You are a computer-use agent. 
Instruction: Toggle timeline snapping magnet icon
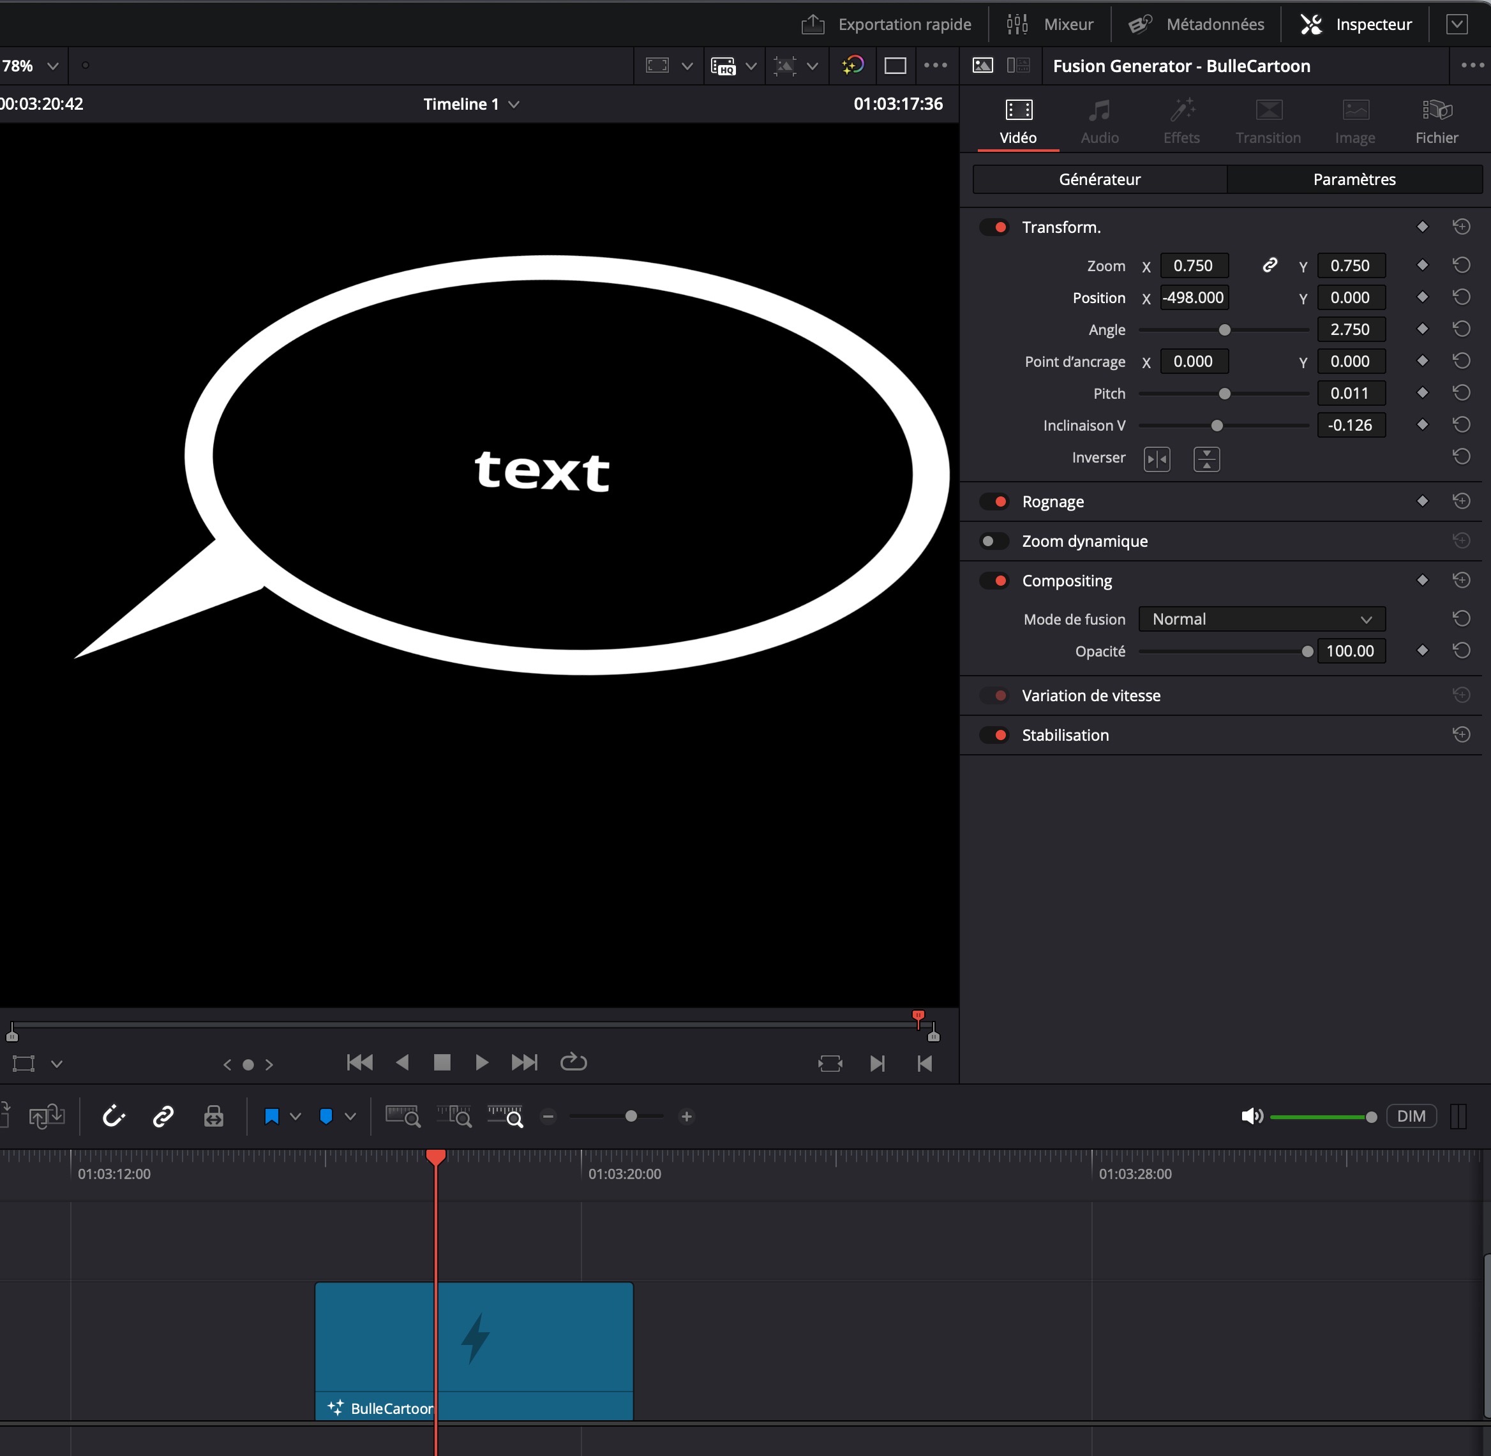[x=113, y=1117]
